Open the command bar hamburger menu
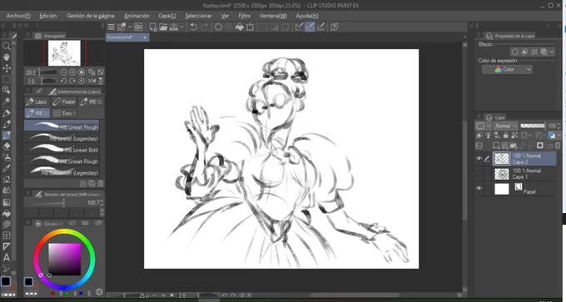The width and height of the screenshot is (566, 302). click(112, 27)
